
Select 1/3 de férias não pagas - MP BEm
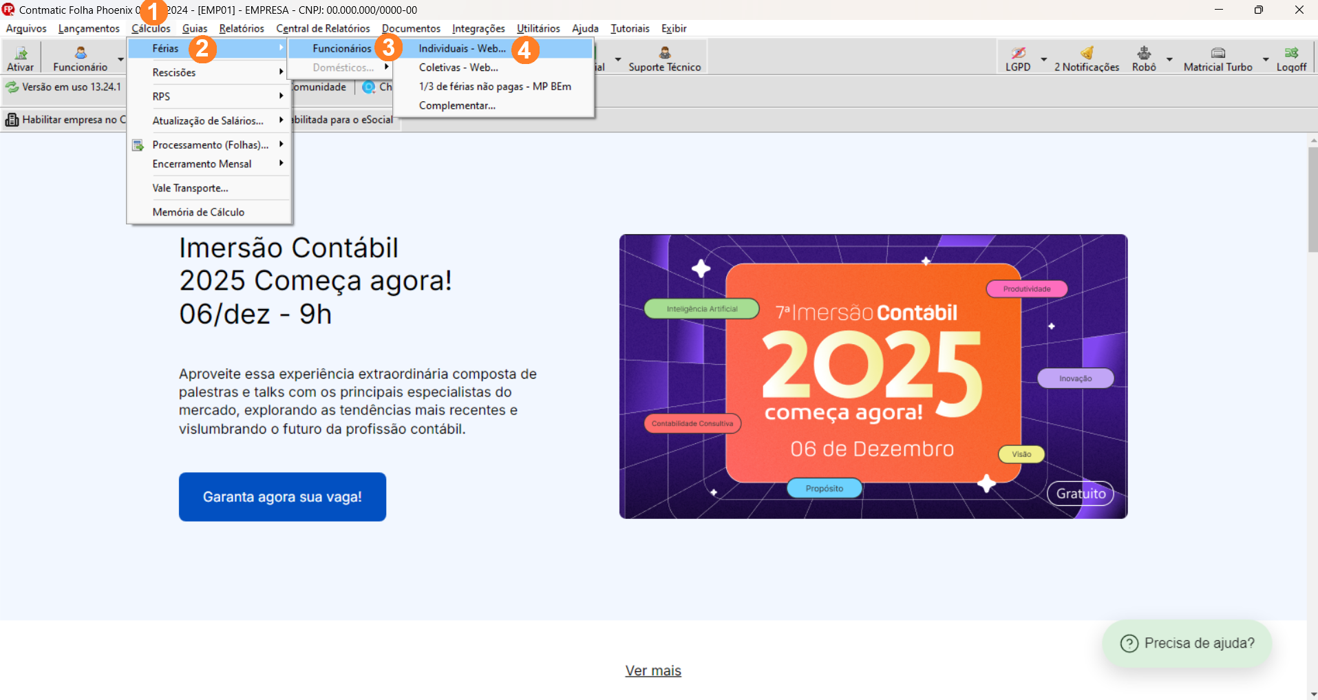click(493, 87)
